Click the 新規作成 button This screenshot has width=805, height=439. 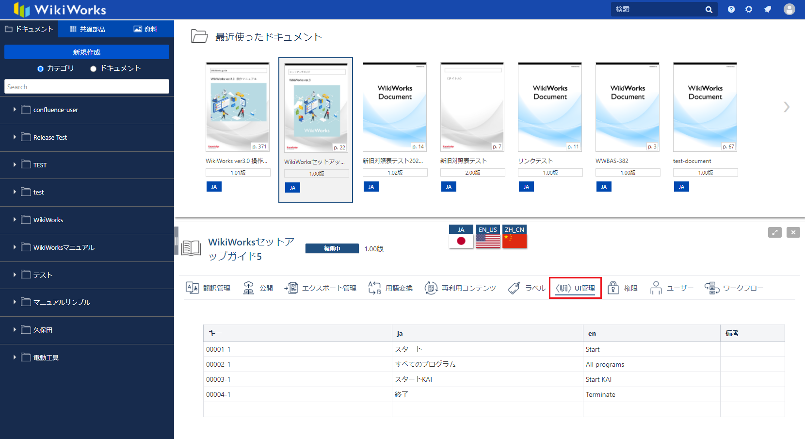[x=87, y=52]
